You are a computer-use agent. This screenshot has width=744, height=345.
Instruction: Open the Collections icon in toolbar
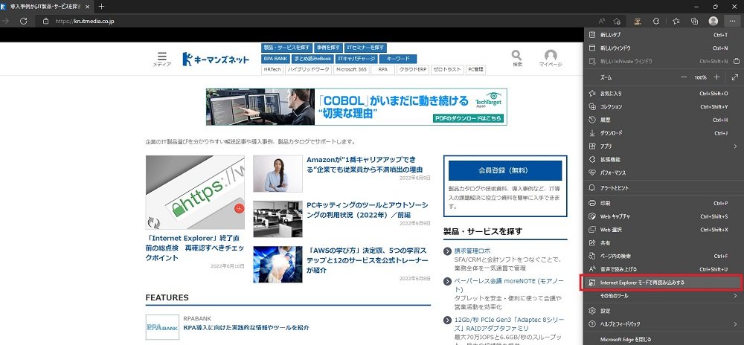tap(694, 21)
